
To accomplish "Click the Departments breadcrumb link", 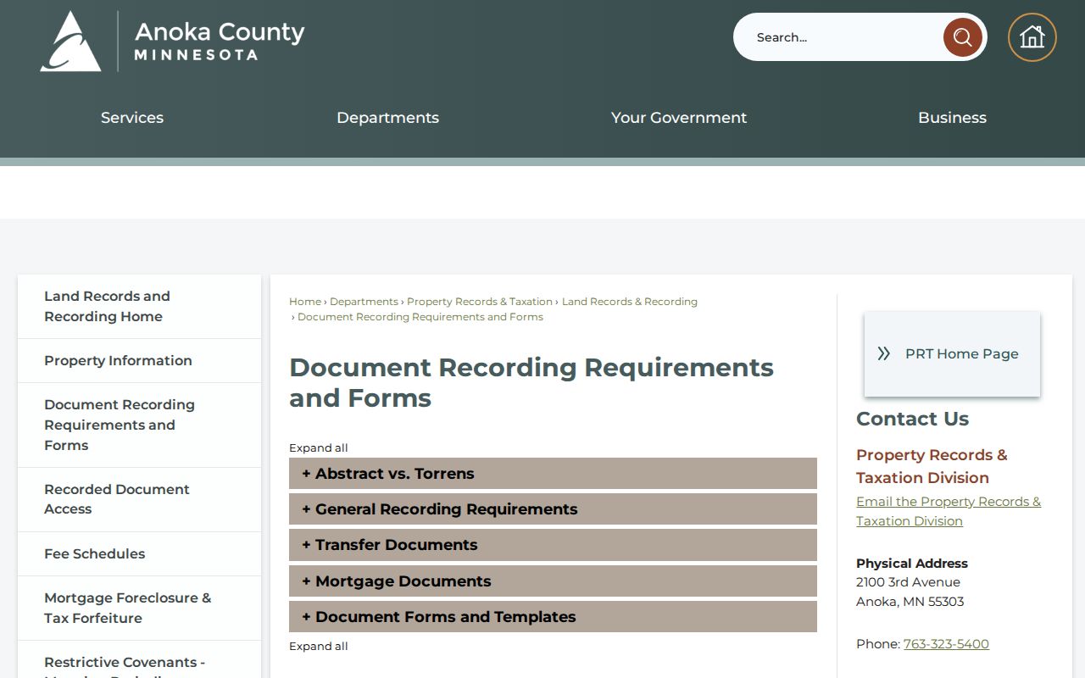I will [x=364, y=302].
